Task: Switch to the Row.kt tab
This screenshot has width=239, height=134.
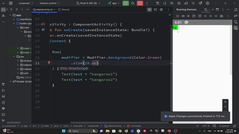Action: [x=64, y=10]
